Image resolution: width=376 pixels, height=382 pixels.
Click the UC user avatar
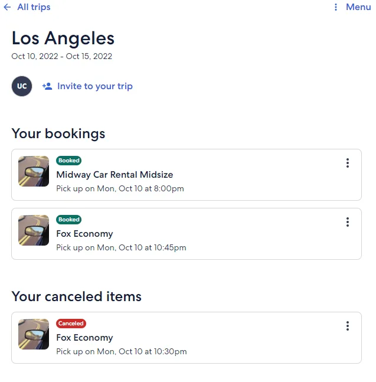pyautogui.click(x=22, y=86)
